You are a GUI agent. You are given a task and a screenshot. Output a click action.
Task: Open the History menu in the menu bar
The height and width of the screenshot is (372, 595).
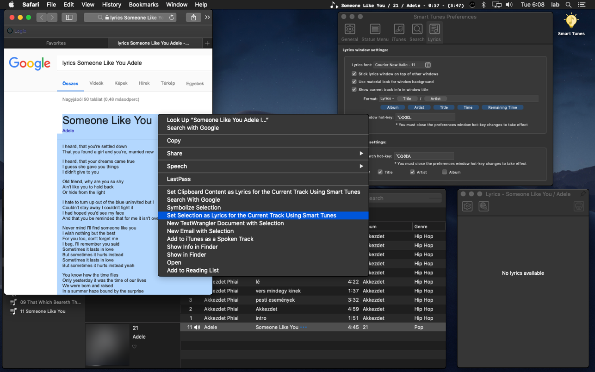coord(111,5)
